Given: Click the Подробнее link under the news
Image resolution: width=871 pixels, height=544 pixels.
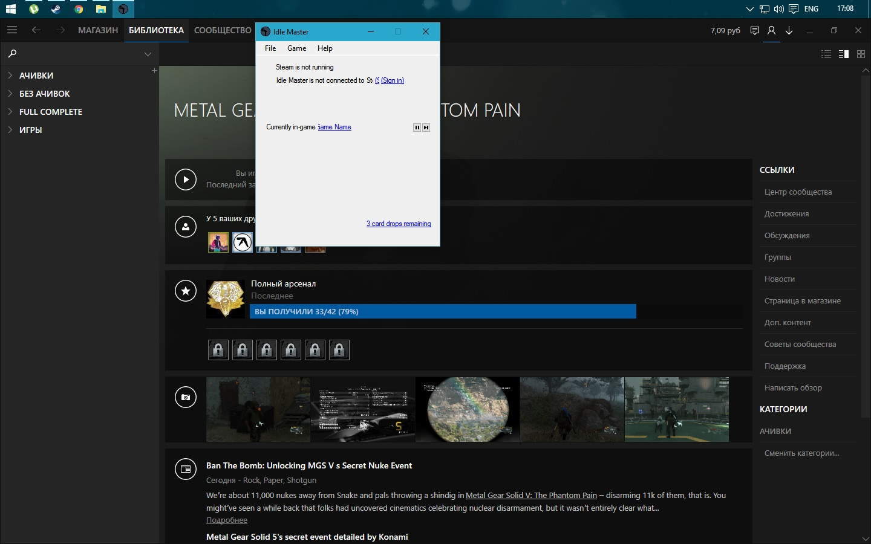Looking at the screenshot, I should [227, 520].
